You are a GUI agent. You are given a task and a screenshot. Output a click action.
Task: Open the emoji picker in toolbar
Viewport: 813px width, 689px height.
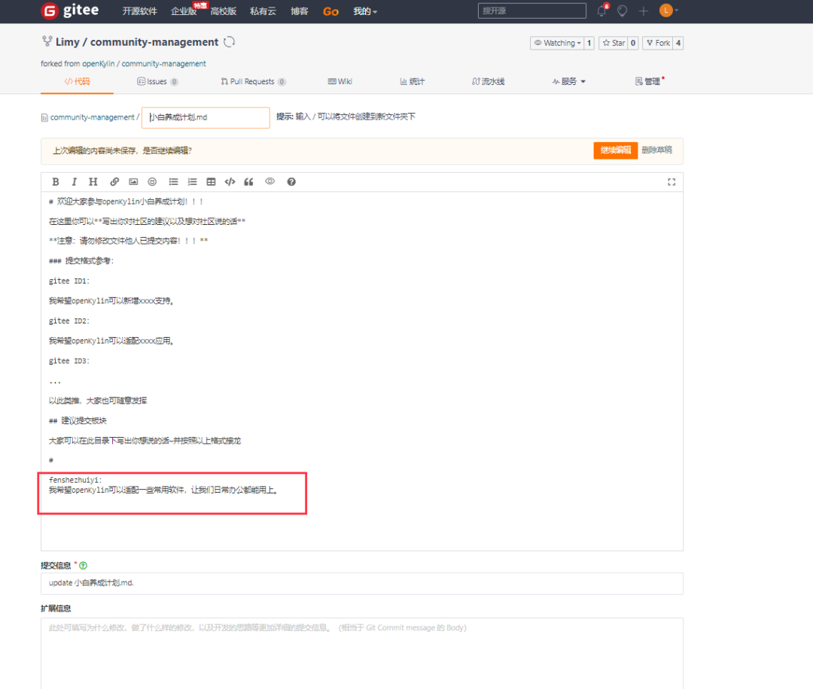click(152, 182)
